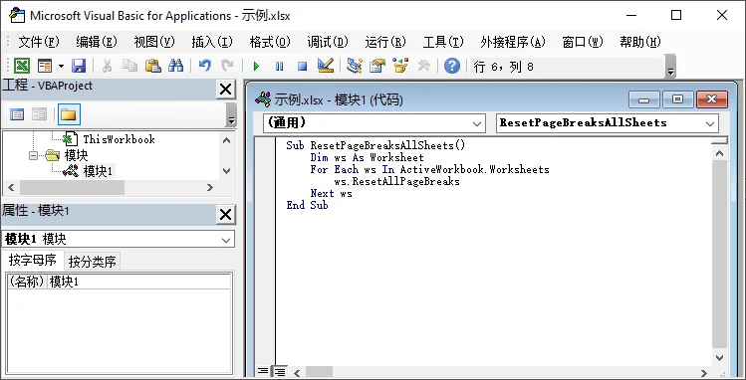This screenshot has width=746, height=380.
Task: Click the View Code icon in the project pane
Action: (x=17, y=114)
